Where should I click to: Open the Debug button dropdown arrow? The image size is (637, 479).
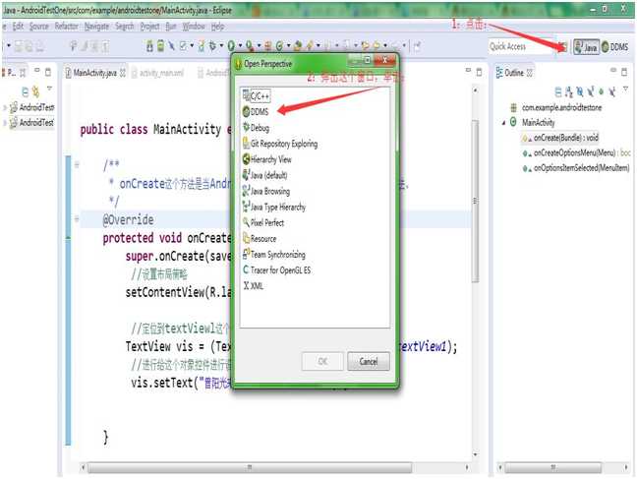click(221, 45)
